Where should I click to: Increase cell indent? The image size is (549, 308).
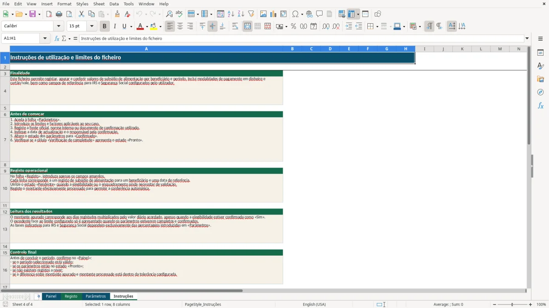(349, 26)
